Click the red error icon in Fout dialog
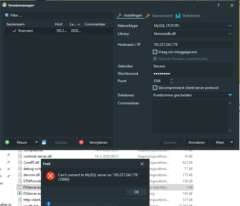 coord(51,176)
